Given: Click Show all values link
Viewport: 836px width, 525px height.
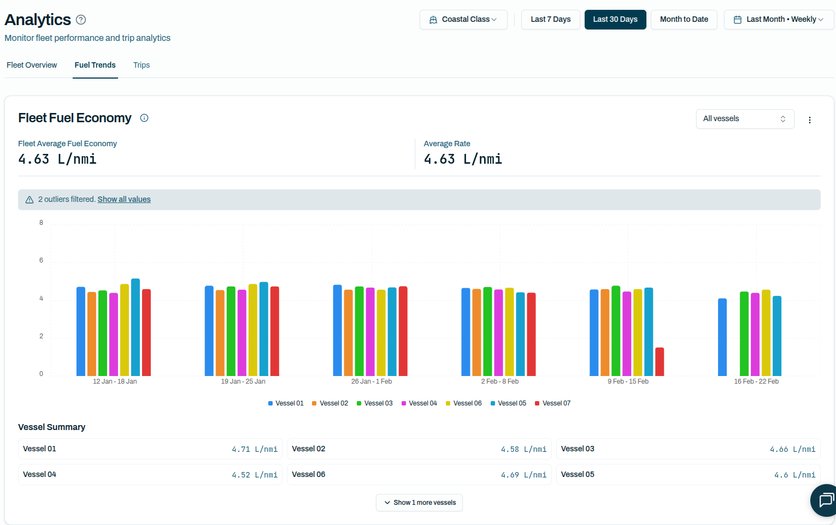Looking at the screenshot, I should click(124, 199).
